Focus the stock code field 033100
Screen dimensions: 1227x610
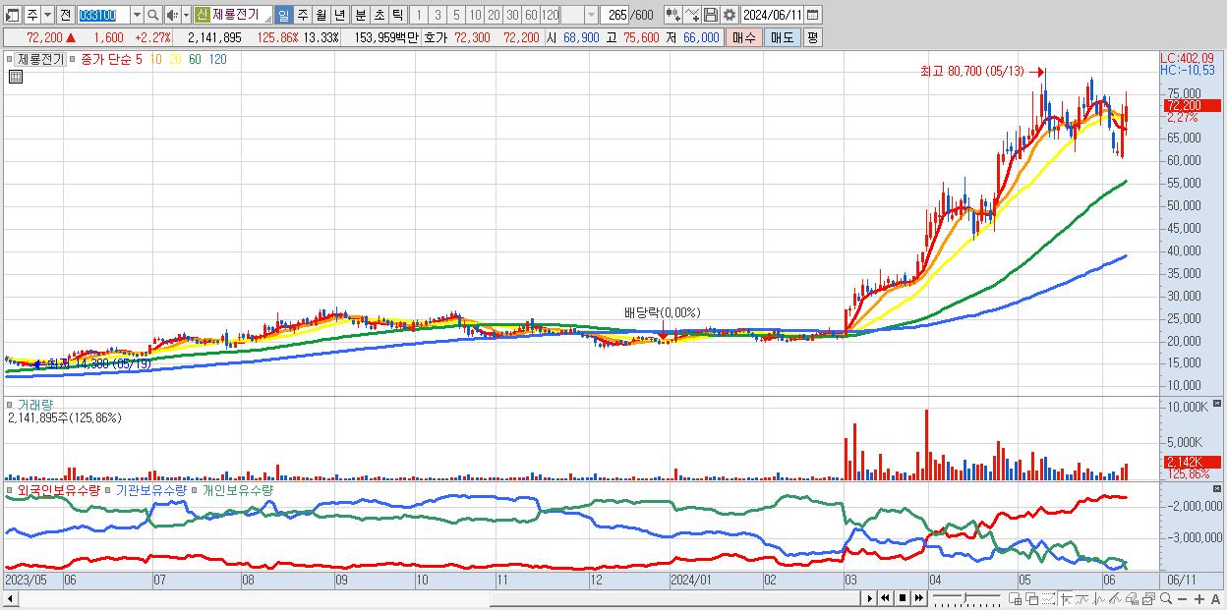[103, 15]
